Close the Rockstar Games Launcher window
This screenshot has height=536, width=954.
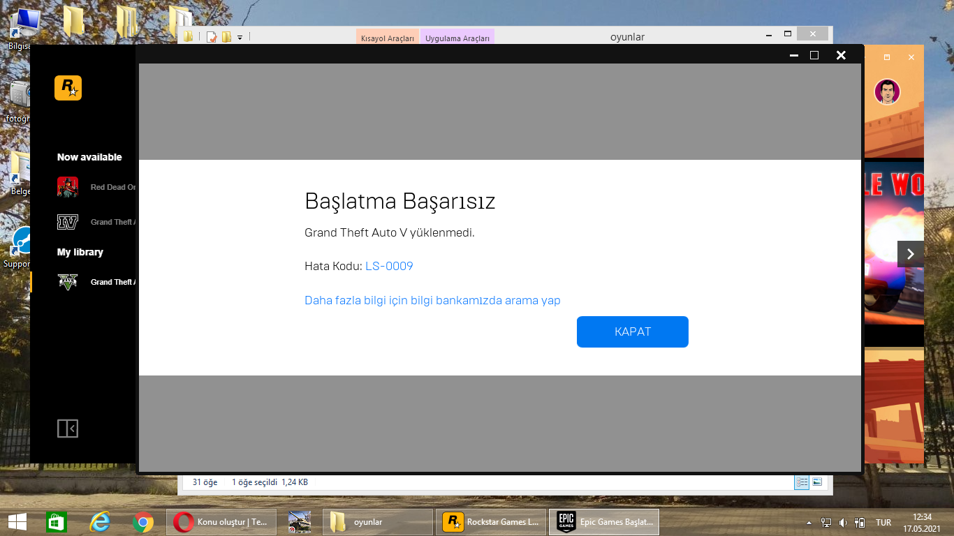[x=911, y=57]
